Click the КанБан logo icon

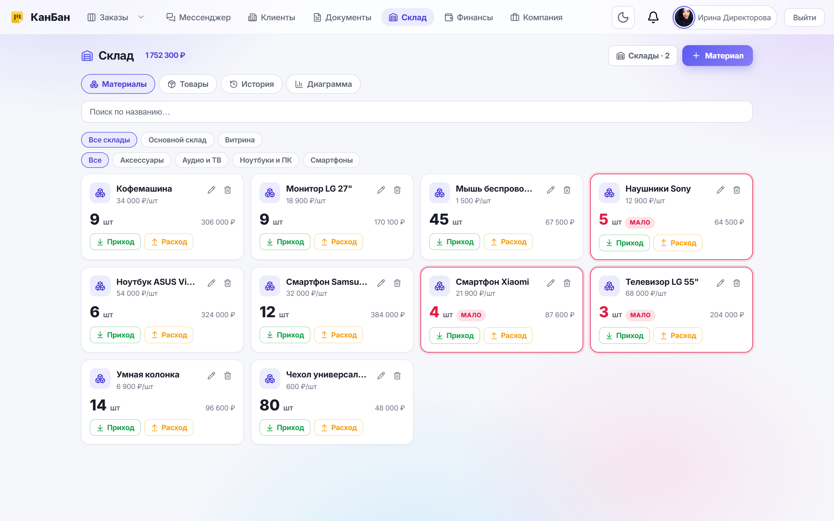click(17, 17)
